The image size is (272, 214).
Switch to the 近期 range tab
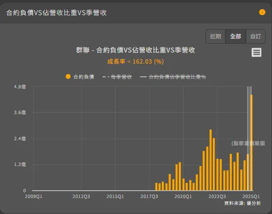click(x=216, y=36)
